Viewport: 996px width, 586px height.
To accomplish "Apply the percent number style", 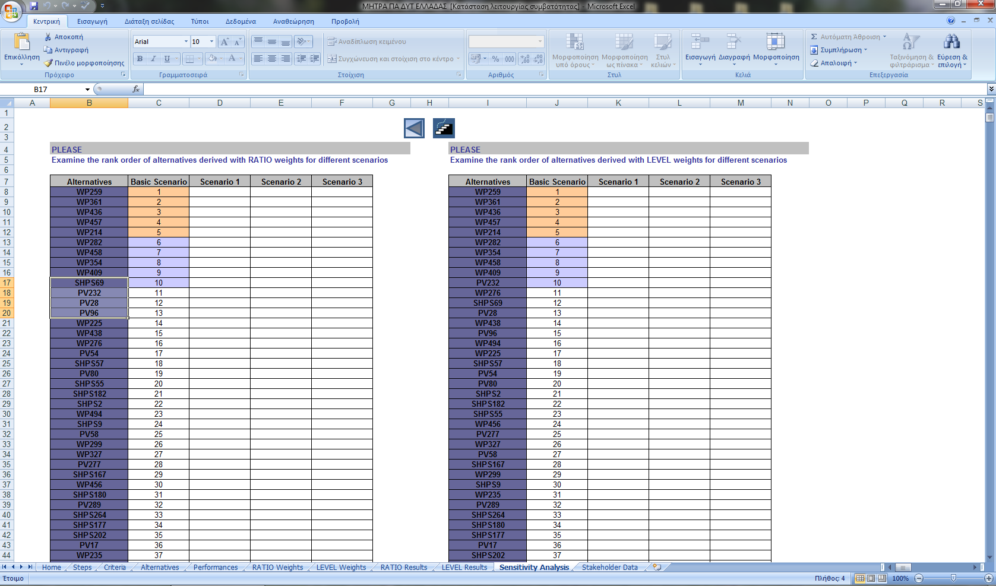I will click(495, 59).
